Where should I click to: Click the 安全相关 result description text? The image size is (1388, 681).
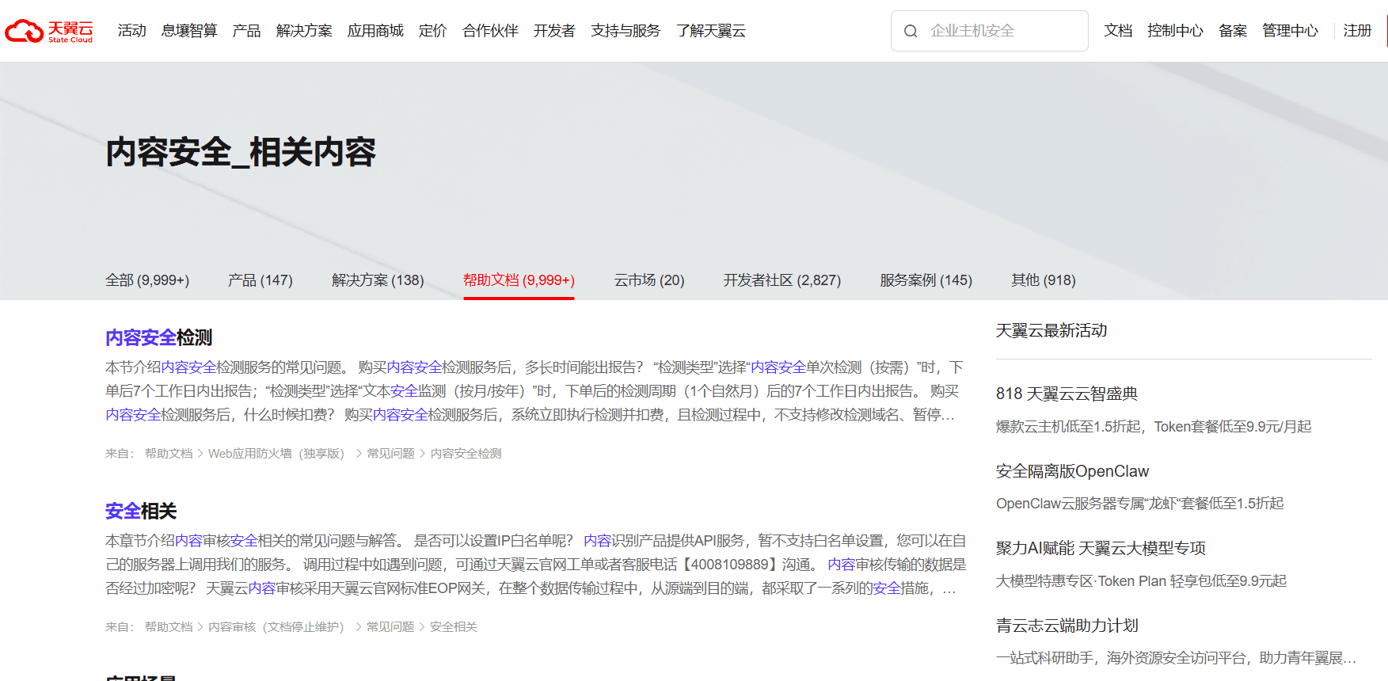point(535,565)
